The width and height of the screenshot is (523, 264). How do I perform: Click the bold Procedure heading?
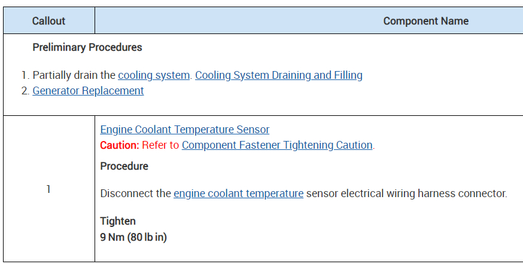tap(124, 166)
